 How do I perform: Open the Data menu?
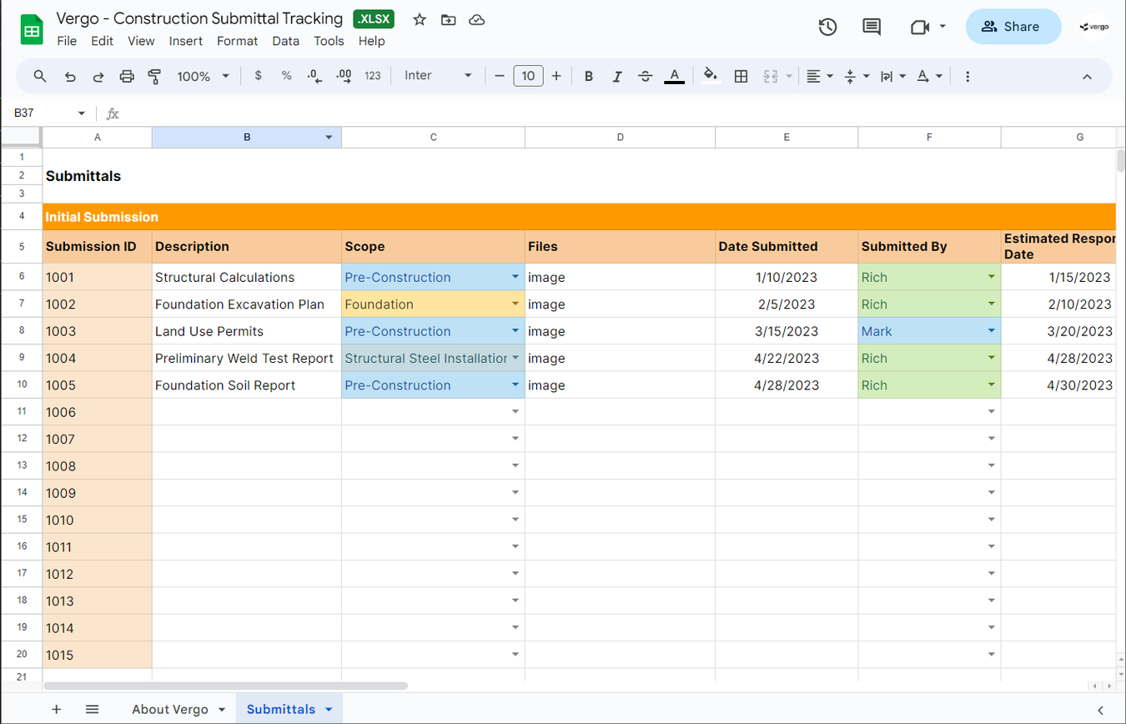coord(286,40)
